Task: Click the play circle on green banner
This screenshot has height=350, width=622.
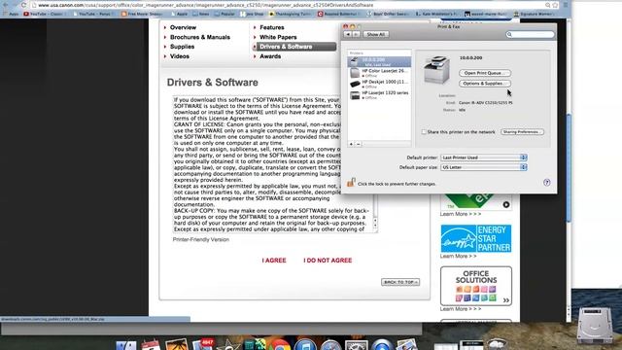Action: 506,205
